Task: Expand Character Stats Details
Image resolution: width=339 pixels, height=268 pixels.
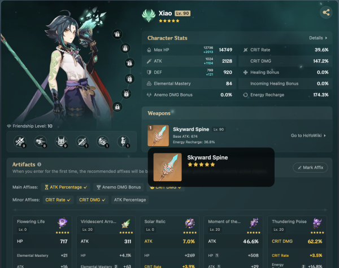Action: click(318, 38)
